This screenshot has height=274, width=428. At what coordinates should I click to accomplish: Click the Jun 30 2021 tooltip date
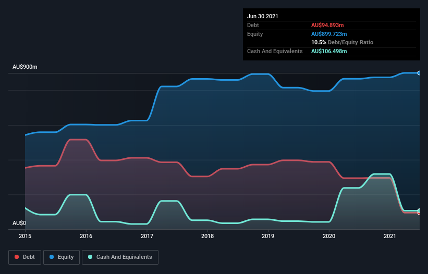(263, 16)
